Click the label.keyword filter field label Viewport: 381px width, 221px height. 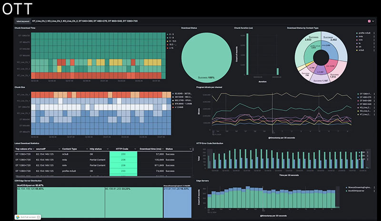click(22, 21)
